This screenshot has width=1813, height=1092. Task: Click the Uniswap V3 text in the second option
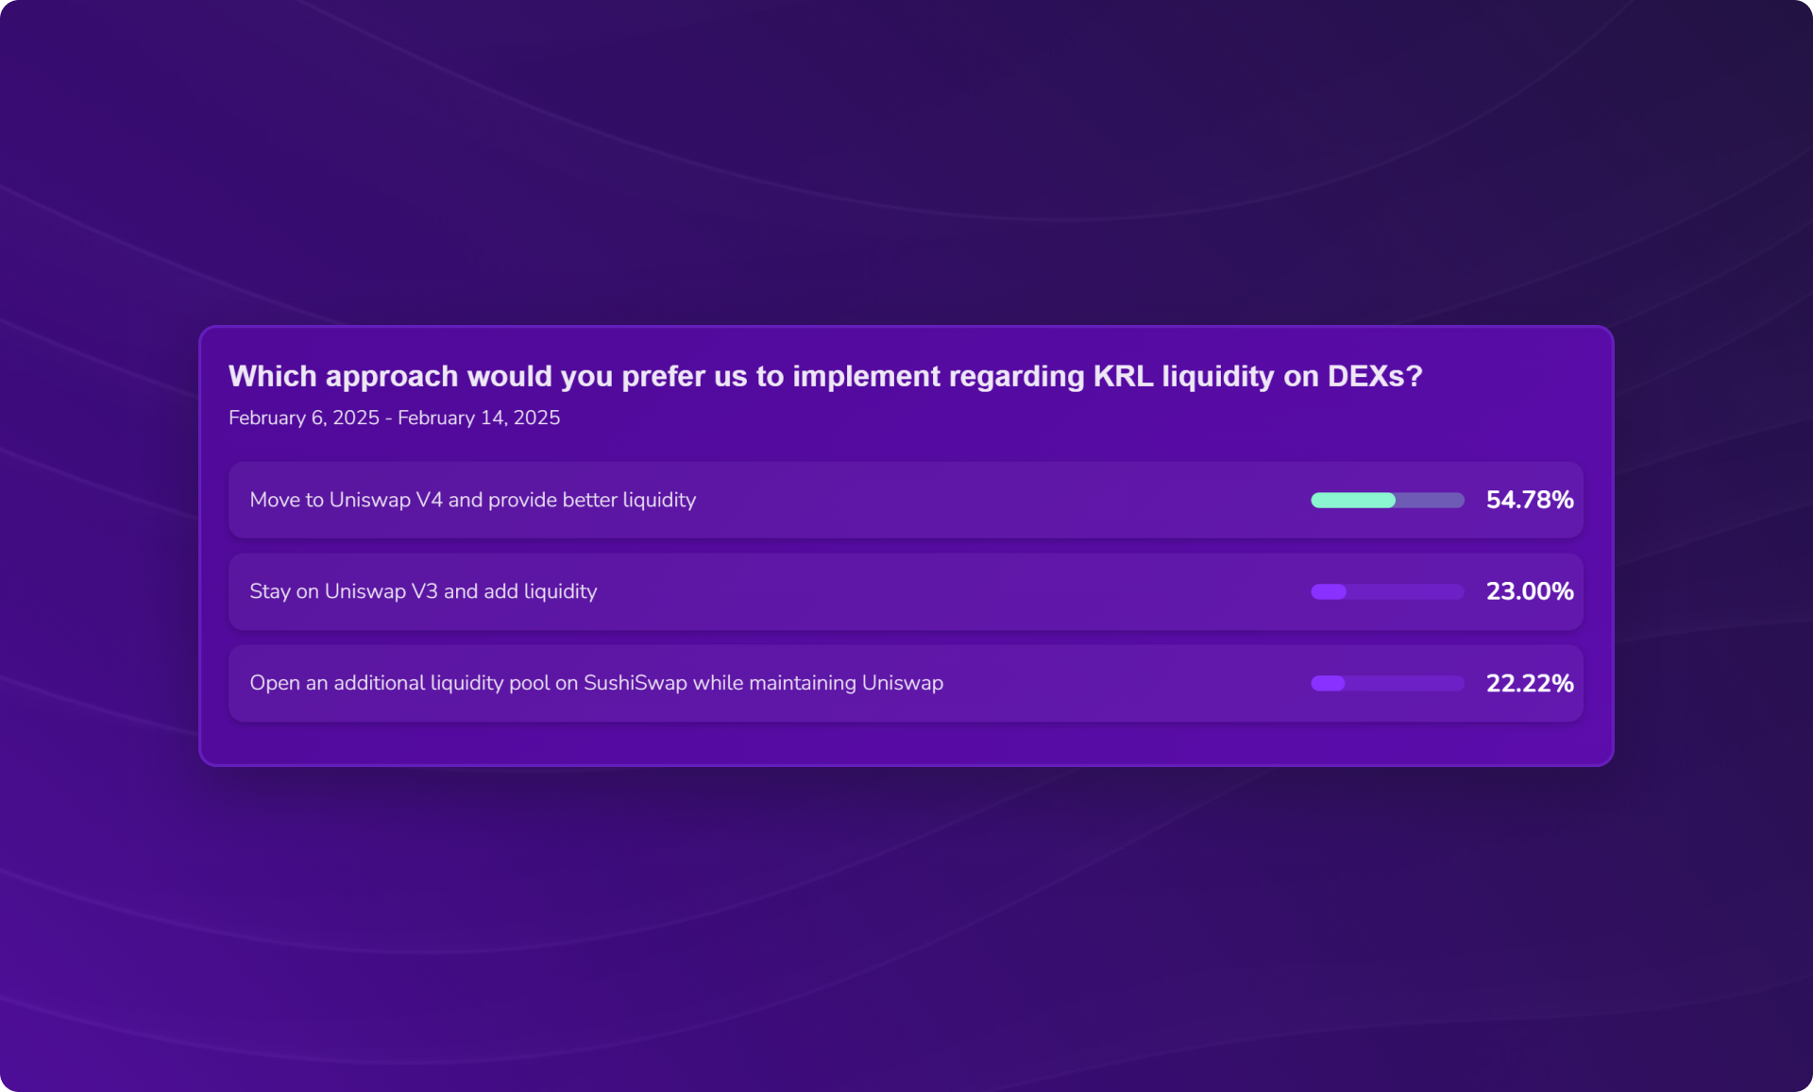click(x=381, y=591)
